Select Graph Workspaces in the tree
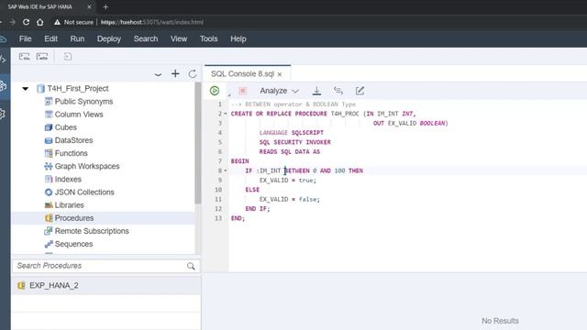587x330 pixels. point(87,166)
